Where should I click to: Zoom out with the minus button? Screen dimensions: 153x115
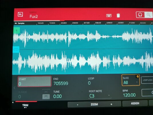tap(78, 105)
